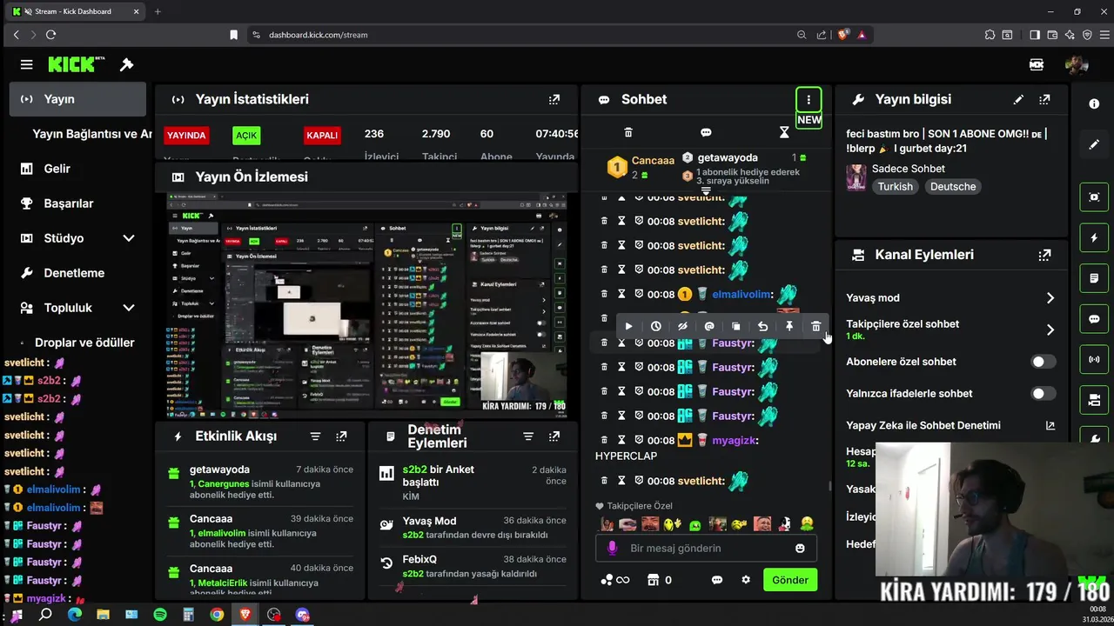Click the hourglass icon under Sohbet header
Viewport: 1114px width, 626px height.
[784, 132]
